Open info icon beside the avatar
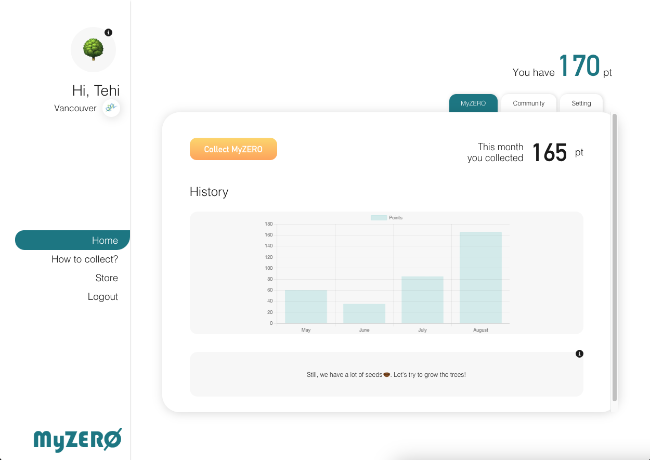 (108, 32)
